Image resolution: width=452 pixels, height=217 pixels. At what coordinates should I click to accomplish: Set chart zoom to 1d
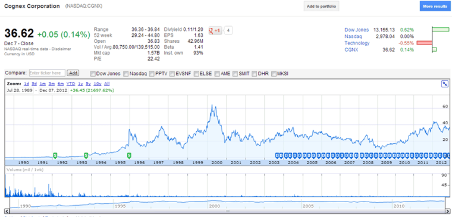point(26,84)
